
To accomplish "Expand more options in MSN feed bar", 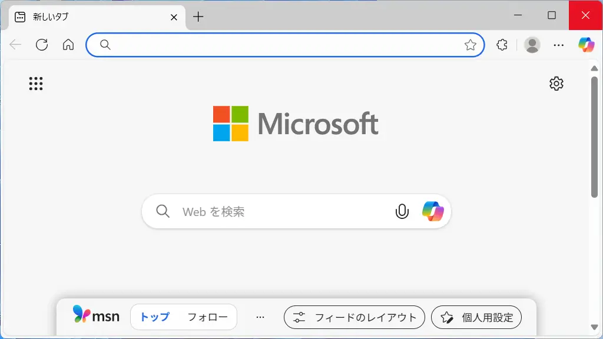I will (x=260, y=317).
